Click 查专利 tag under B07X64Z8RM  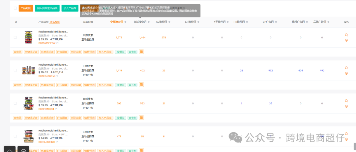(x=133, y=85)
